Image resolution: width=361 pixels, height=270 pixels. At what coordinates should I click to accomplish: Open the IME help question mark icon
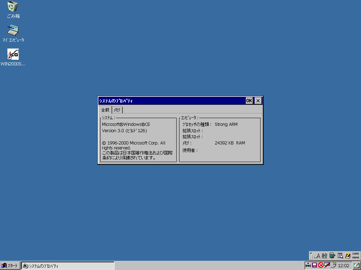click(348, 256)
